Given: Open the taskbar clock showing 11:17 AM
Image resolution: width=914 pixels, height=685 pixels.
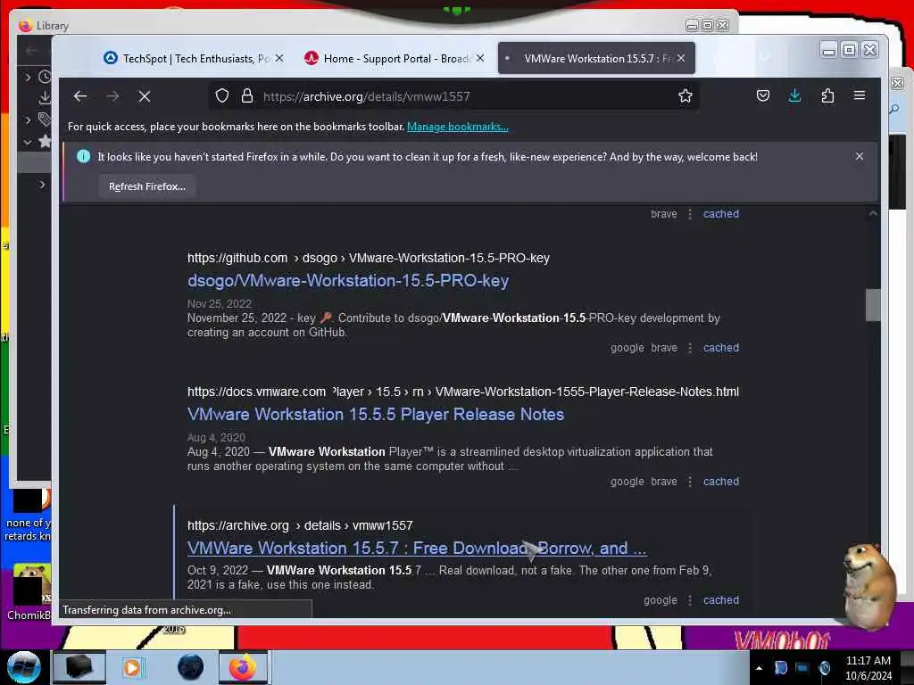Looking at the screenshot, I should coord(868,668).
